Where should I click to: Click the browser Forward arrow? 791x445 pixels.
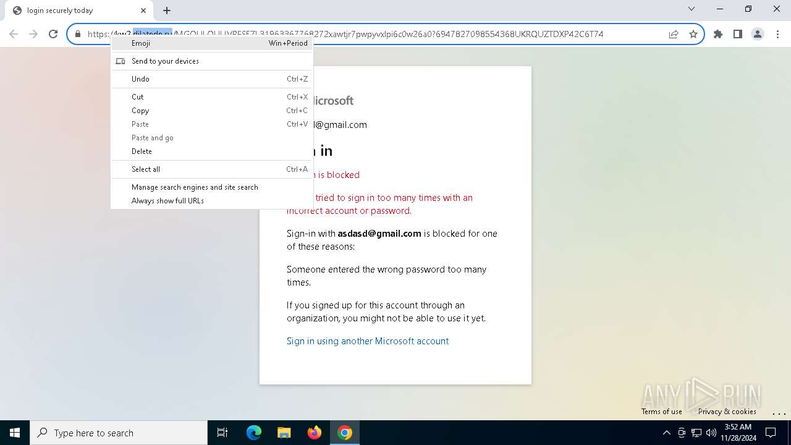point(33,34)
